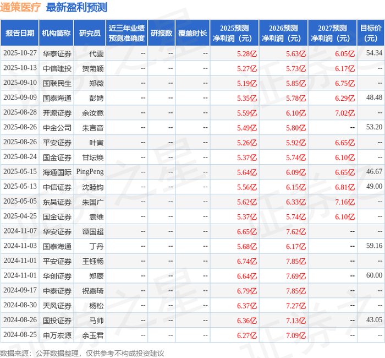This screenshot has width=385, height=358.
Task: Click the 报告日期 column header
Action: (20, 33)
